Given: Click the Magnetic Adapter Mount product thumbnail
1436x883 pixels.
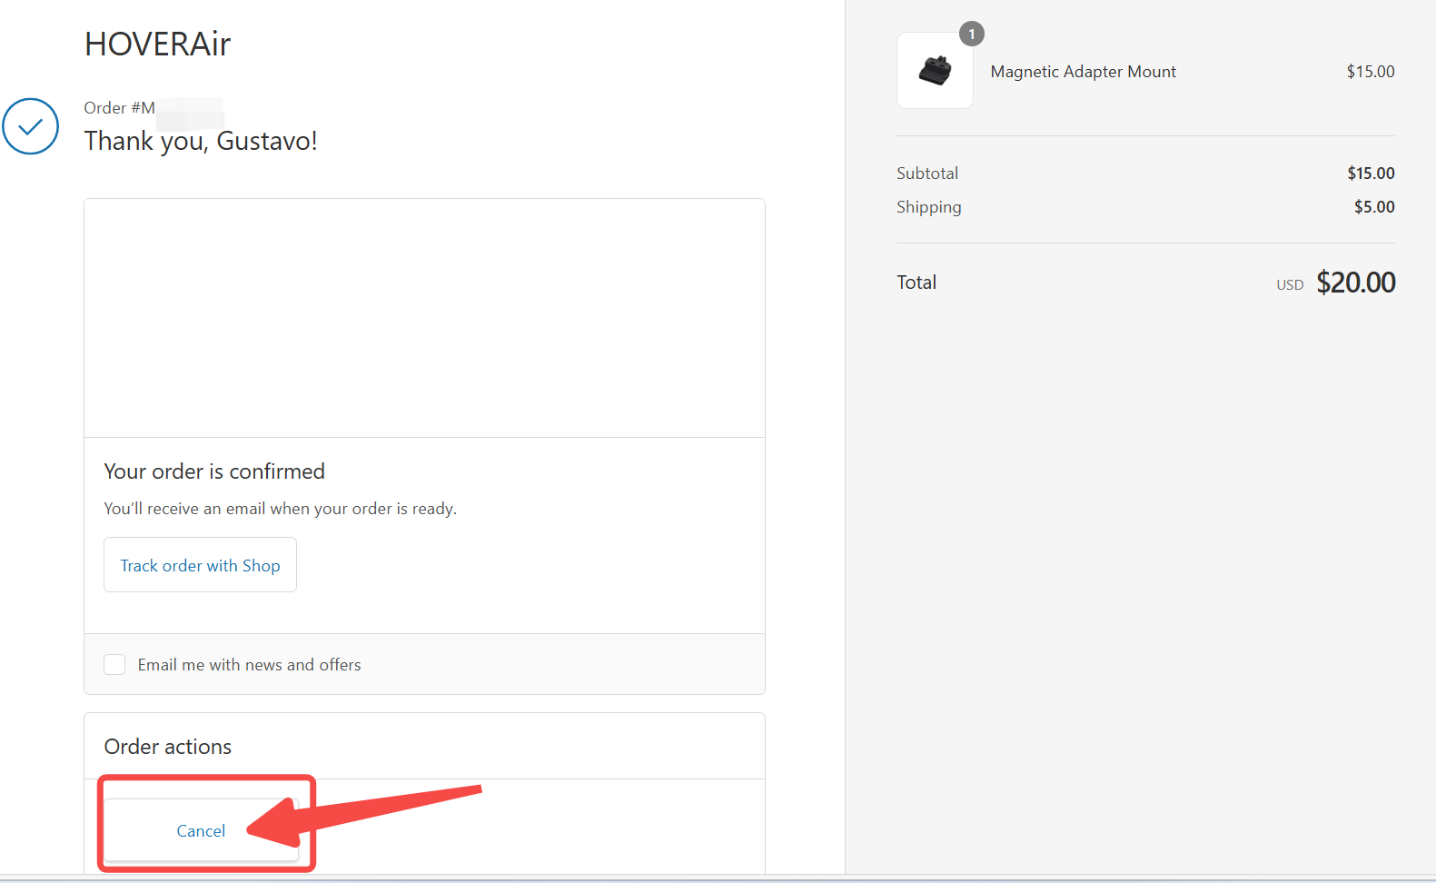Looking at the screenshot, I should [935, 71].
